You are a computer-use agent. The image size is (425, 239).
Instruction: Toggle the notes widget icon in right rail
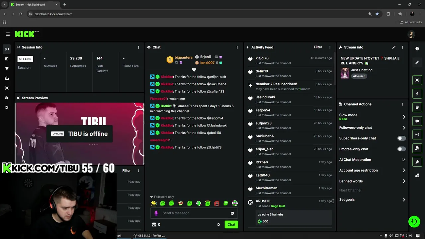tap(417, 108)
